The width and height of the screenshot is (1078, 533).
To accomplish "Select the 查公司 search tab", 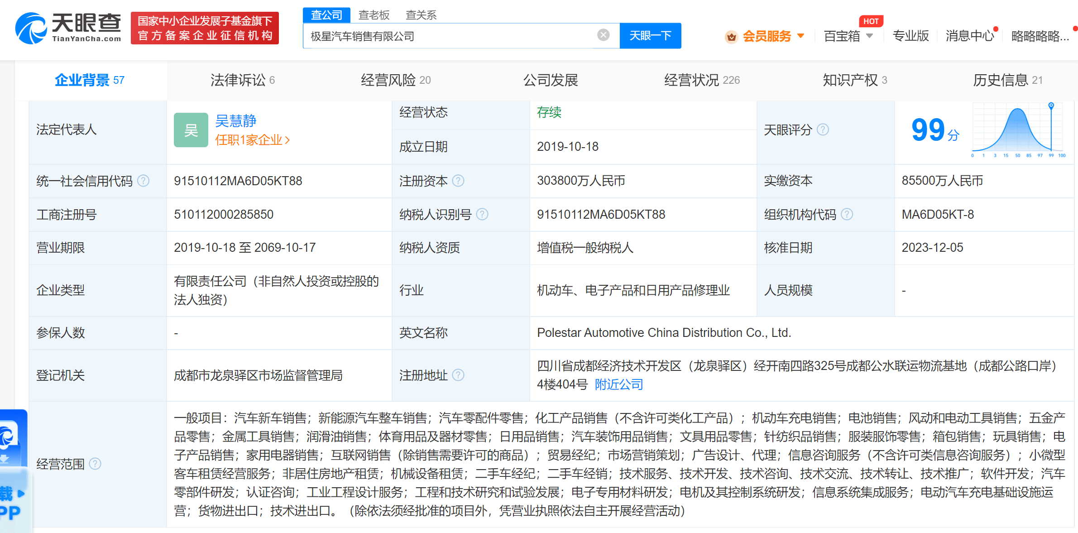I will pyautogui.click(x=326, y=15).
